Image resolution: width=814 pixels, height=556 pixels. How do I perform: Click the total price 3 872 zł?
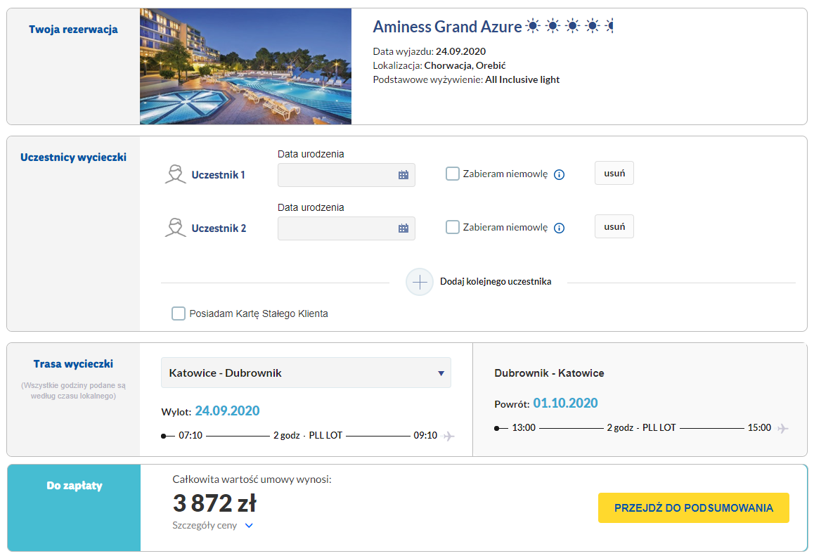coord(214,503)
